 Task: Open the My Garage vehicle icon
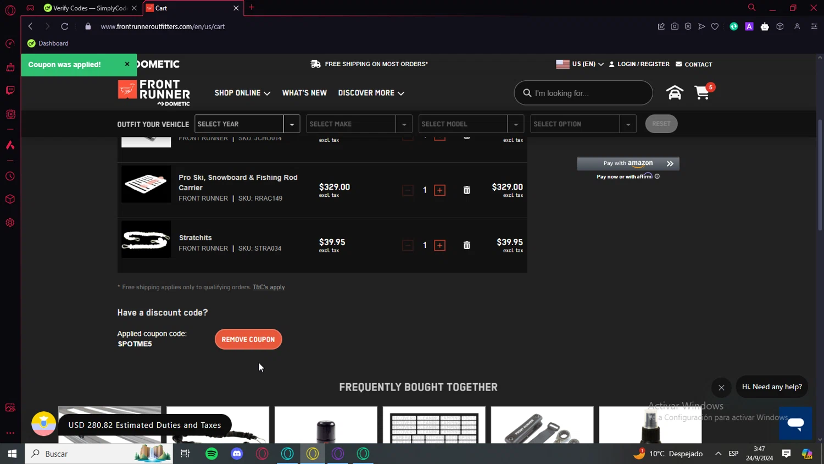coord(675,93)
